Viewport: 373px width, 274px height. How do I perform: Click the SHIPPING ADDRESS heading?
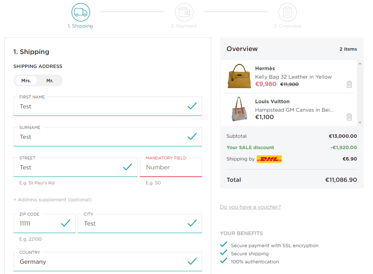[38, 66]
